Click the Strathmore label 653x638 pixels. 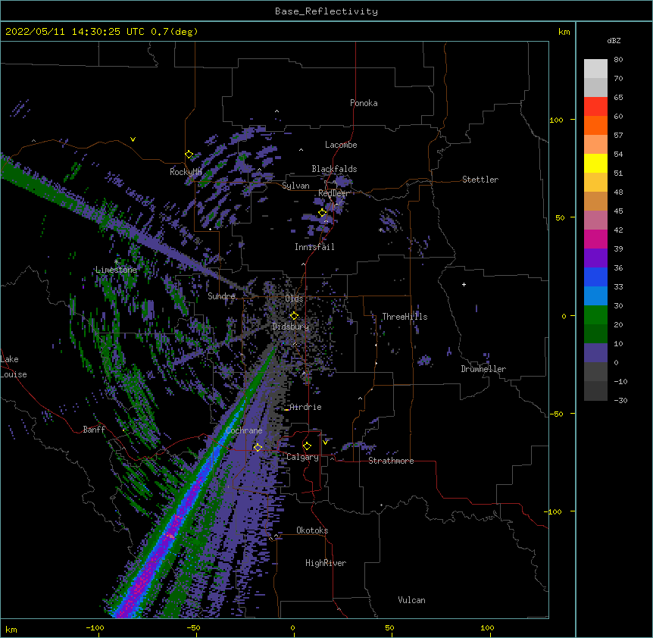[x=391, y=461]
